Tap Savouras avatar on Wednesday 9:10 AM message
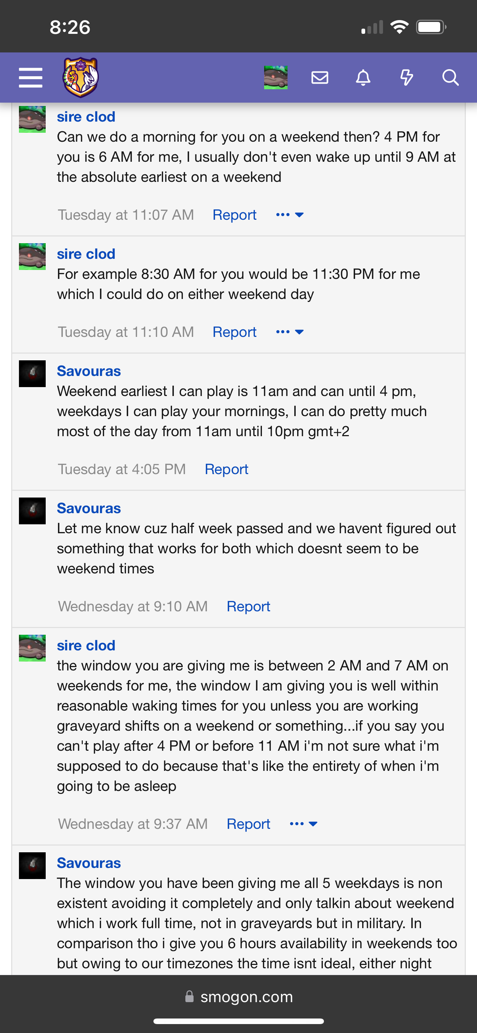The width and height of the screenshot is (477, 1033). pos(32,511)
